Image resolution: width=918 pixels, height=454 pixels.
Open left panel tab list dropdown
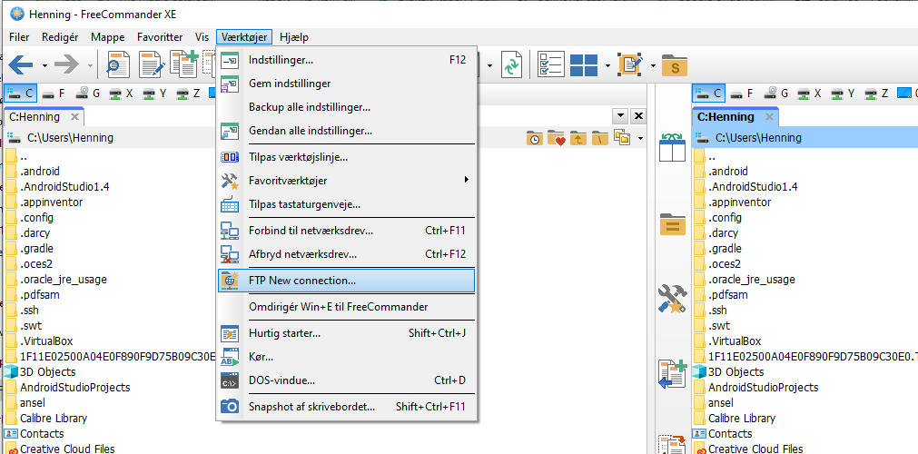click(x=621, y=115)
